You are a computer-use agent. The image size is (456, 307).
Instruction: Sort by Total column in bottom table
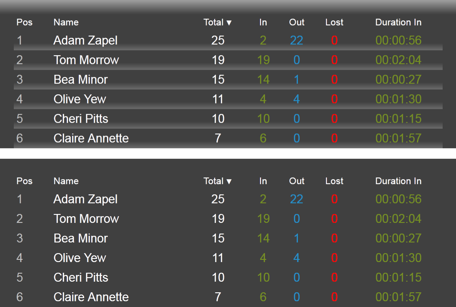click(x=217, y=181)
